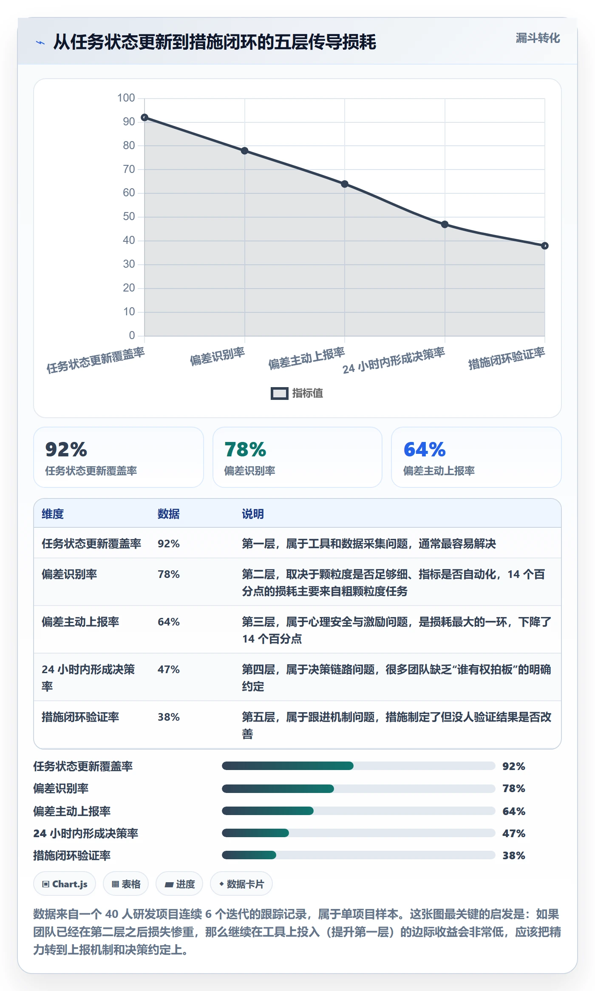Click the lightning icon beside the title
Image resolution: width=595 pixels, height=991 pixels.
click(x=40, y=42)
